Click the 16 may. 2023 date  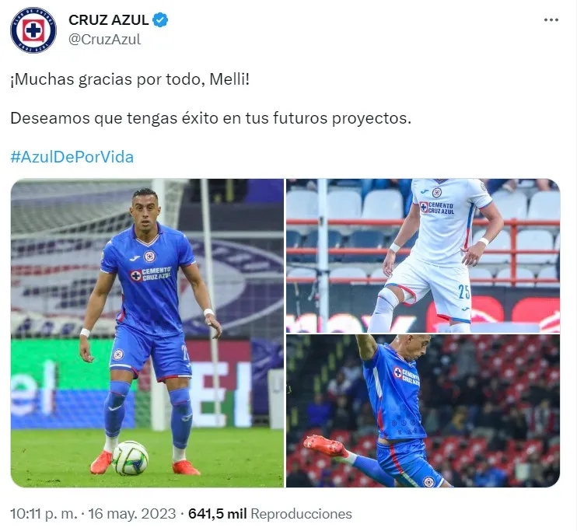point(131,514)
